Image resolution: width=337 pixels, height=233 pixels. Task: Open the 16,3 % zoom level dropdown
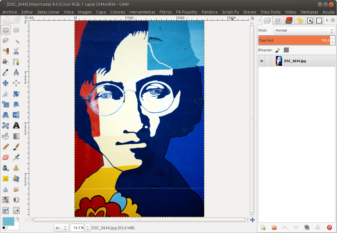tap(88, 228)
